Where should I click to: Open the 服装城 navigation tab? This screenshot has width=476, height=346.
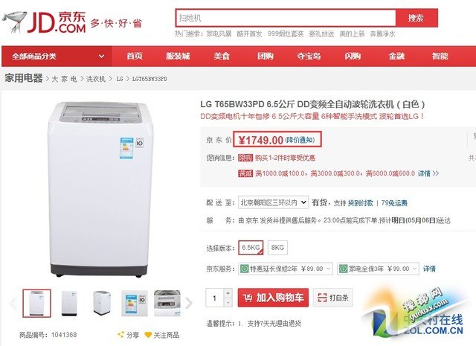click(x=178, y=57)
